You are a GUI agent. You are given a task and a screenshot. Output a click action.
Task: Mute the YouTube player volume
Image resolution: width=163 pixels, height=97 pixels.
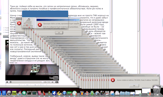[53, 82]
